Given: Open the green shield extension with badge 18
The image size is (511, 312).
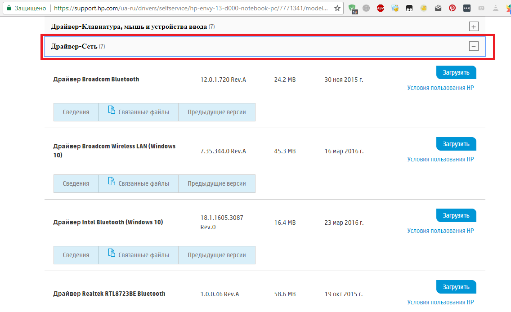Looking at the screenshot, I should coord(352,8).
